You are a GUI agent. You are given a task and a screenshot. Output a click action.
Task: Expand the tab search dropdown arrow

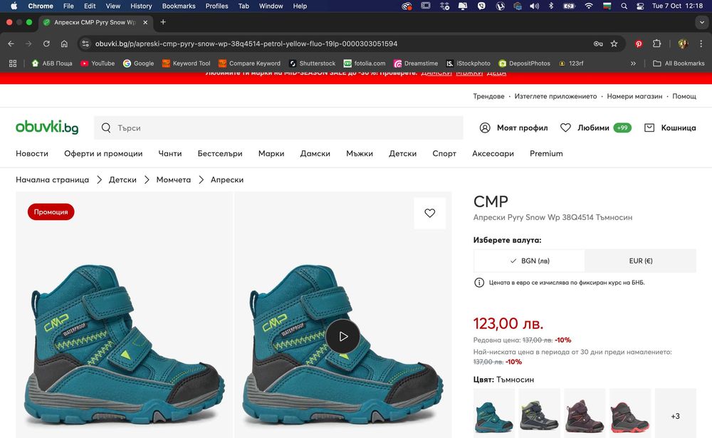coord(701,22)
